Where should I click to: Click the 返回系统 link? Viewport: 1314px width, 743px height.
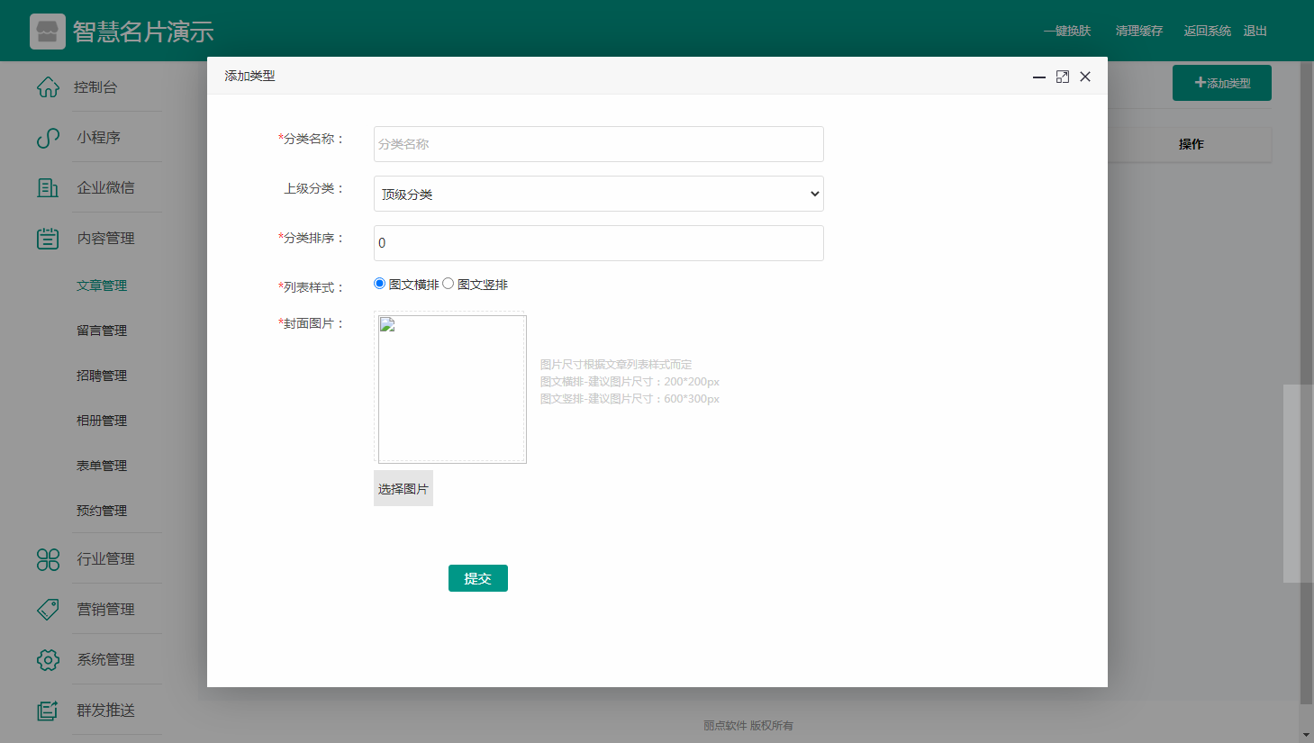tap(1208, 31)
